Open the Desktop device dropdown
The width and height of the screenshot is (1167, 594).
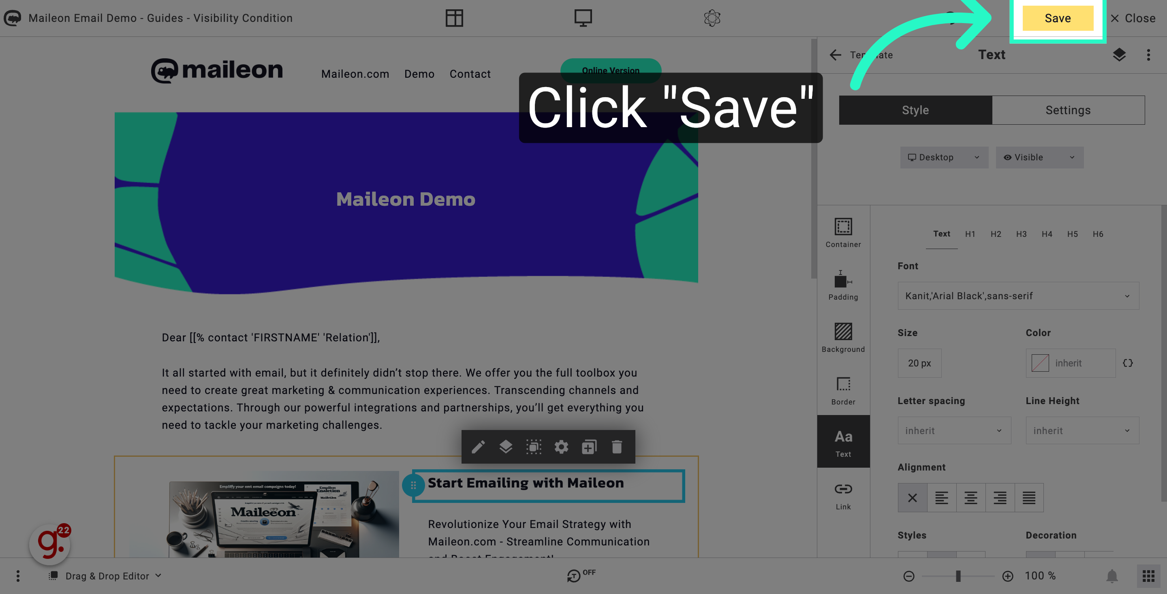(x=944, y=157)
